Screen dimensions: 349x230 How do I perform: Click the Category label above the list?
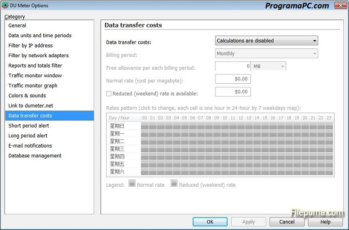[15, 17]
